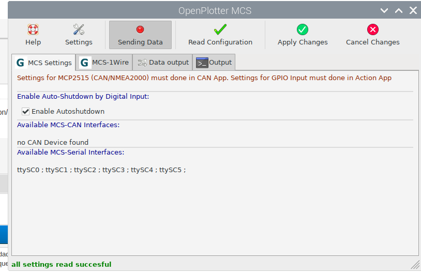Image resolution: width=421 pixels, height=274 pixels.
Task: Cancel Changes with the red X icon
Action: click(x=373, y=35)
